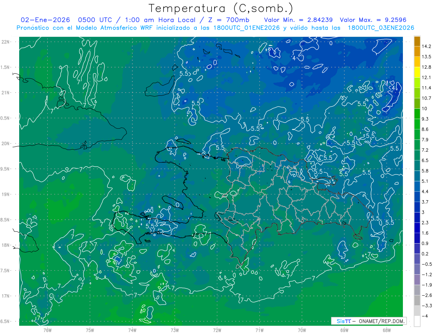This screenshot has width=434, height=335.
Task: Click the '76W' longitude axis label
Action: (x=47, y=330)
